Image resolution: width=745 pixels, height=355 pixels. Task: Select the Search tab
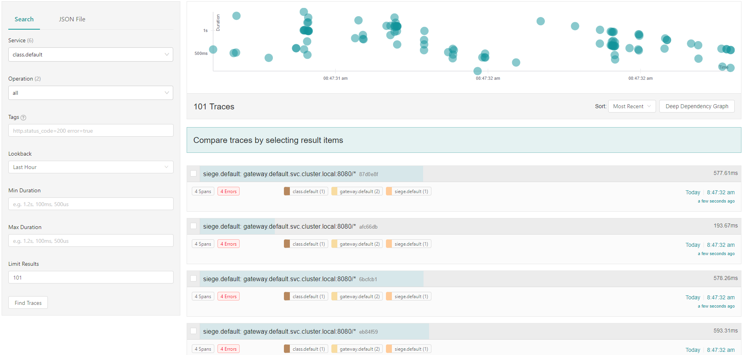24,19
